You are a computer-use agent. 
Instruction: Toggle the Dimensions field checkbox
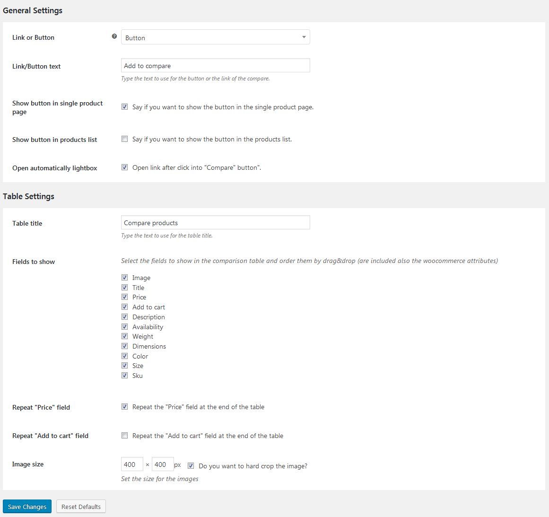[125, 346]
